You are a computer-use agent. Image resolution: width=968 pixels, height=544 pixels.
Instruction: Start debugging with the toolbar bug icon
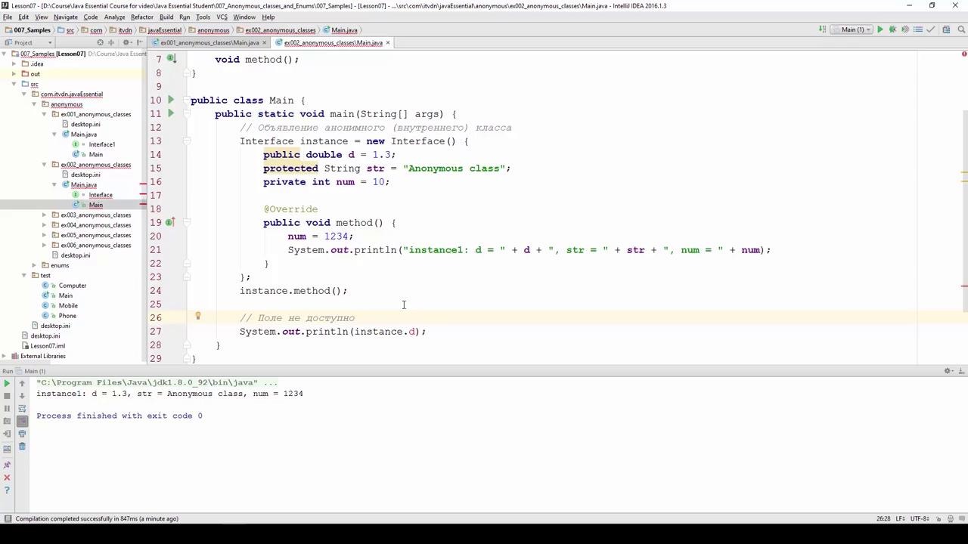click(x=892, y=29)
